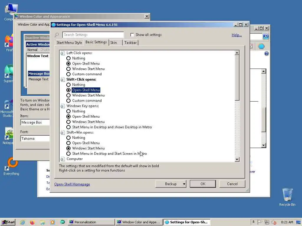Choose Start Menu in Desktop and shows Desktop in Metro
Screen dimensions: 302x226
tap(68, 127)
